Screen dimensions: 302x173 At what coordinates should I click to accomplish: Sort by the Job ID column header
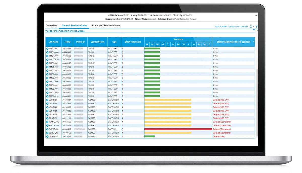click(x=67, y=42)
